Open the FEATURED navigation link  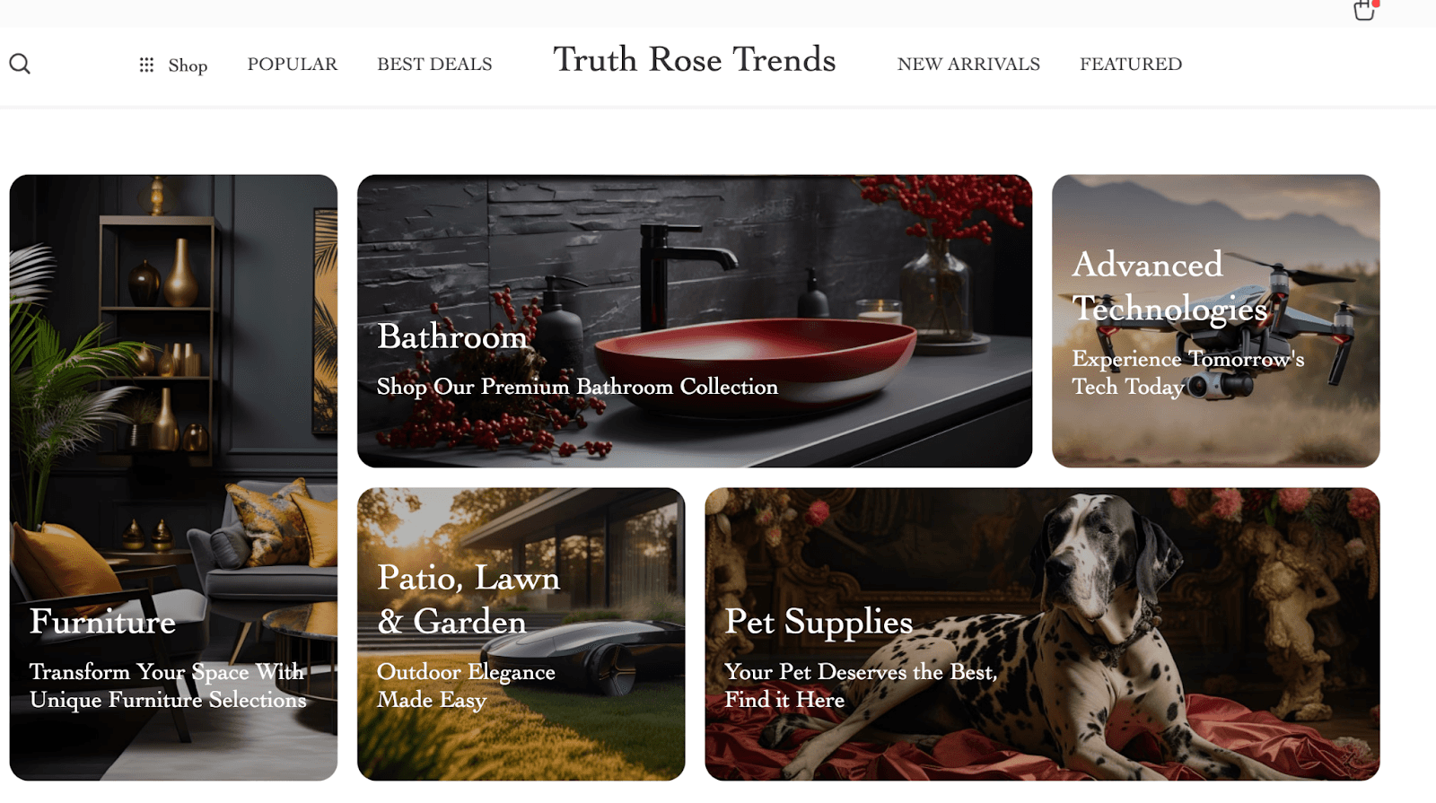point(1131,64)
